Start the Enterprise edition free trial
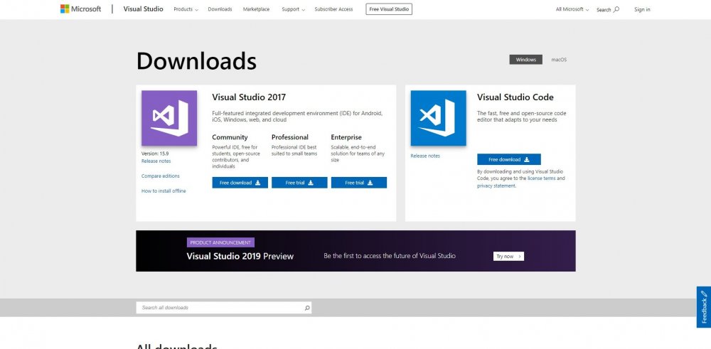This screenshot has height=349, width=711. [x=358, y=183]
